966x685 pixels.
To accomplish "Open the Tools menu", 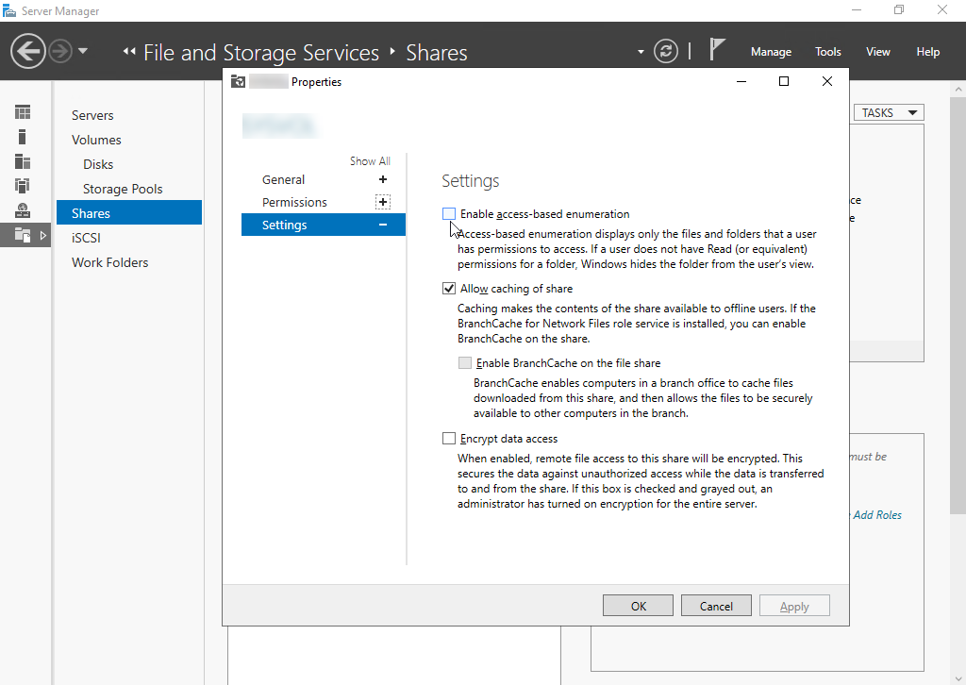I will 827,52.
